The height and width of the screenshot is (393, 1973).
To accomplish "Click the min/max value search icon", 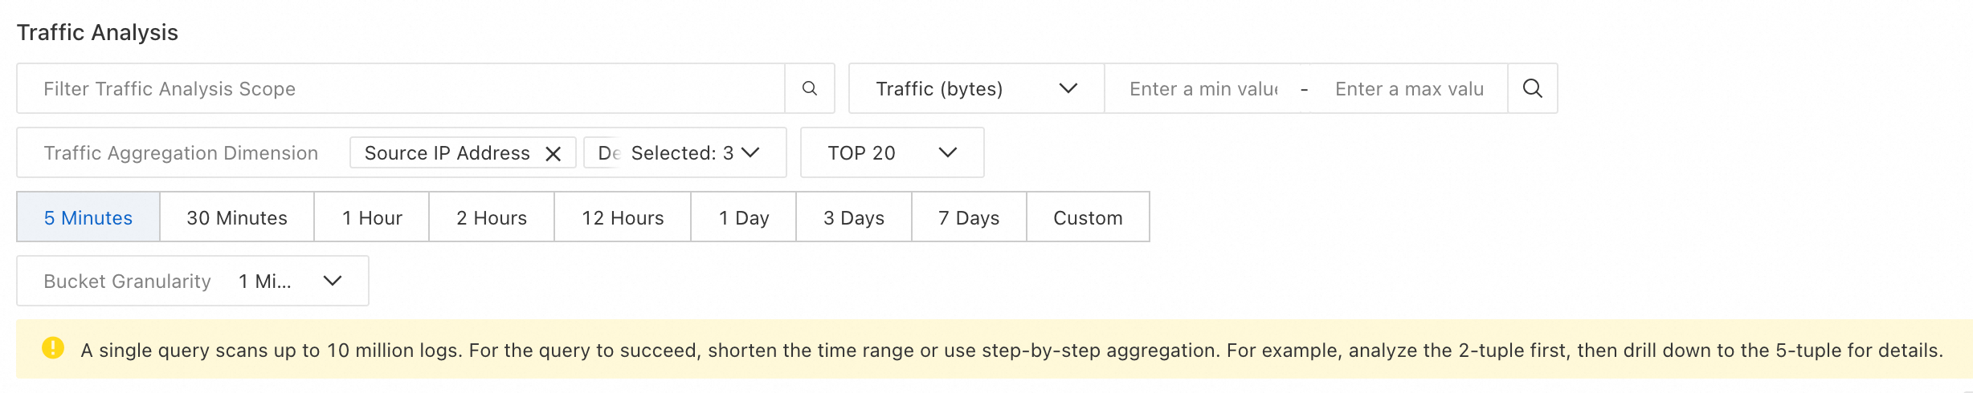I will pos(1532,88).
